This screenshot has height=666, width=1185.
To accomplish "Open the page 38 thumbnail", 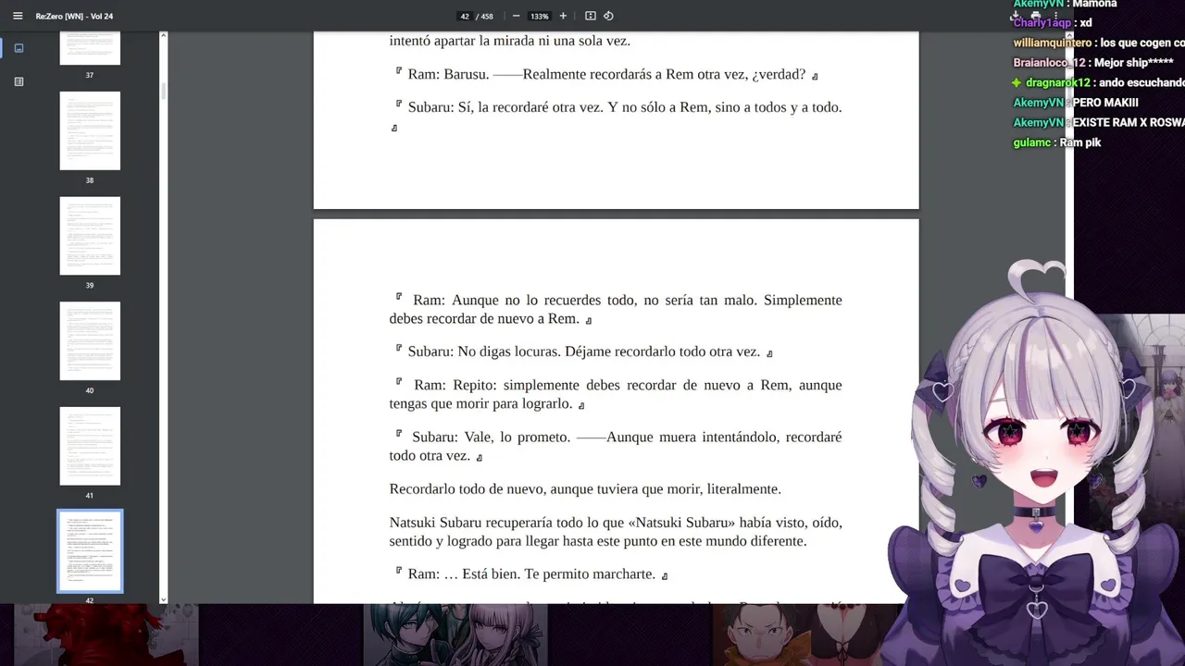I will pyautogui.click(x=90, y=130).
